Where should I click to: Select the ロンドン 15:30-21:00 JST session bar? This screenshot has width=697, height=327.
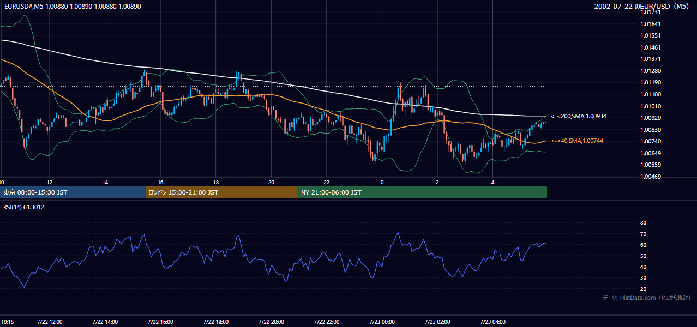[x=221, y=192]
